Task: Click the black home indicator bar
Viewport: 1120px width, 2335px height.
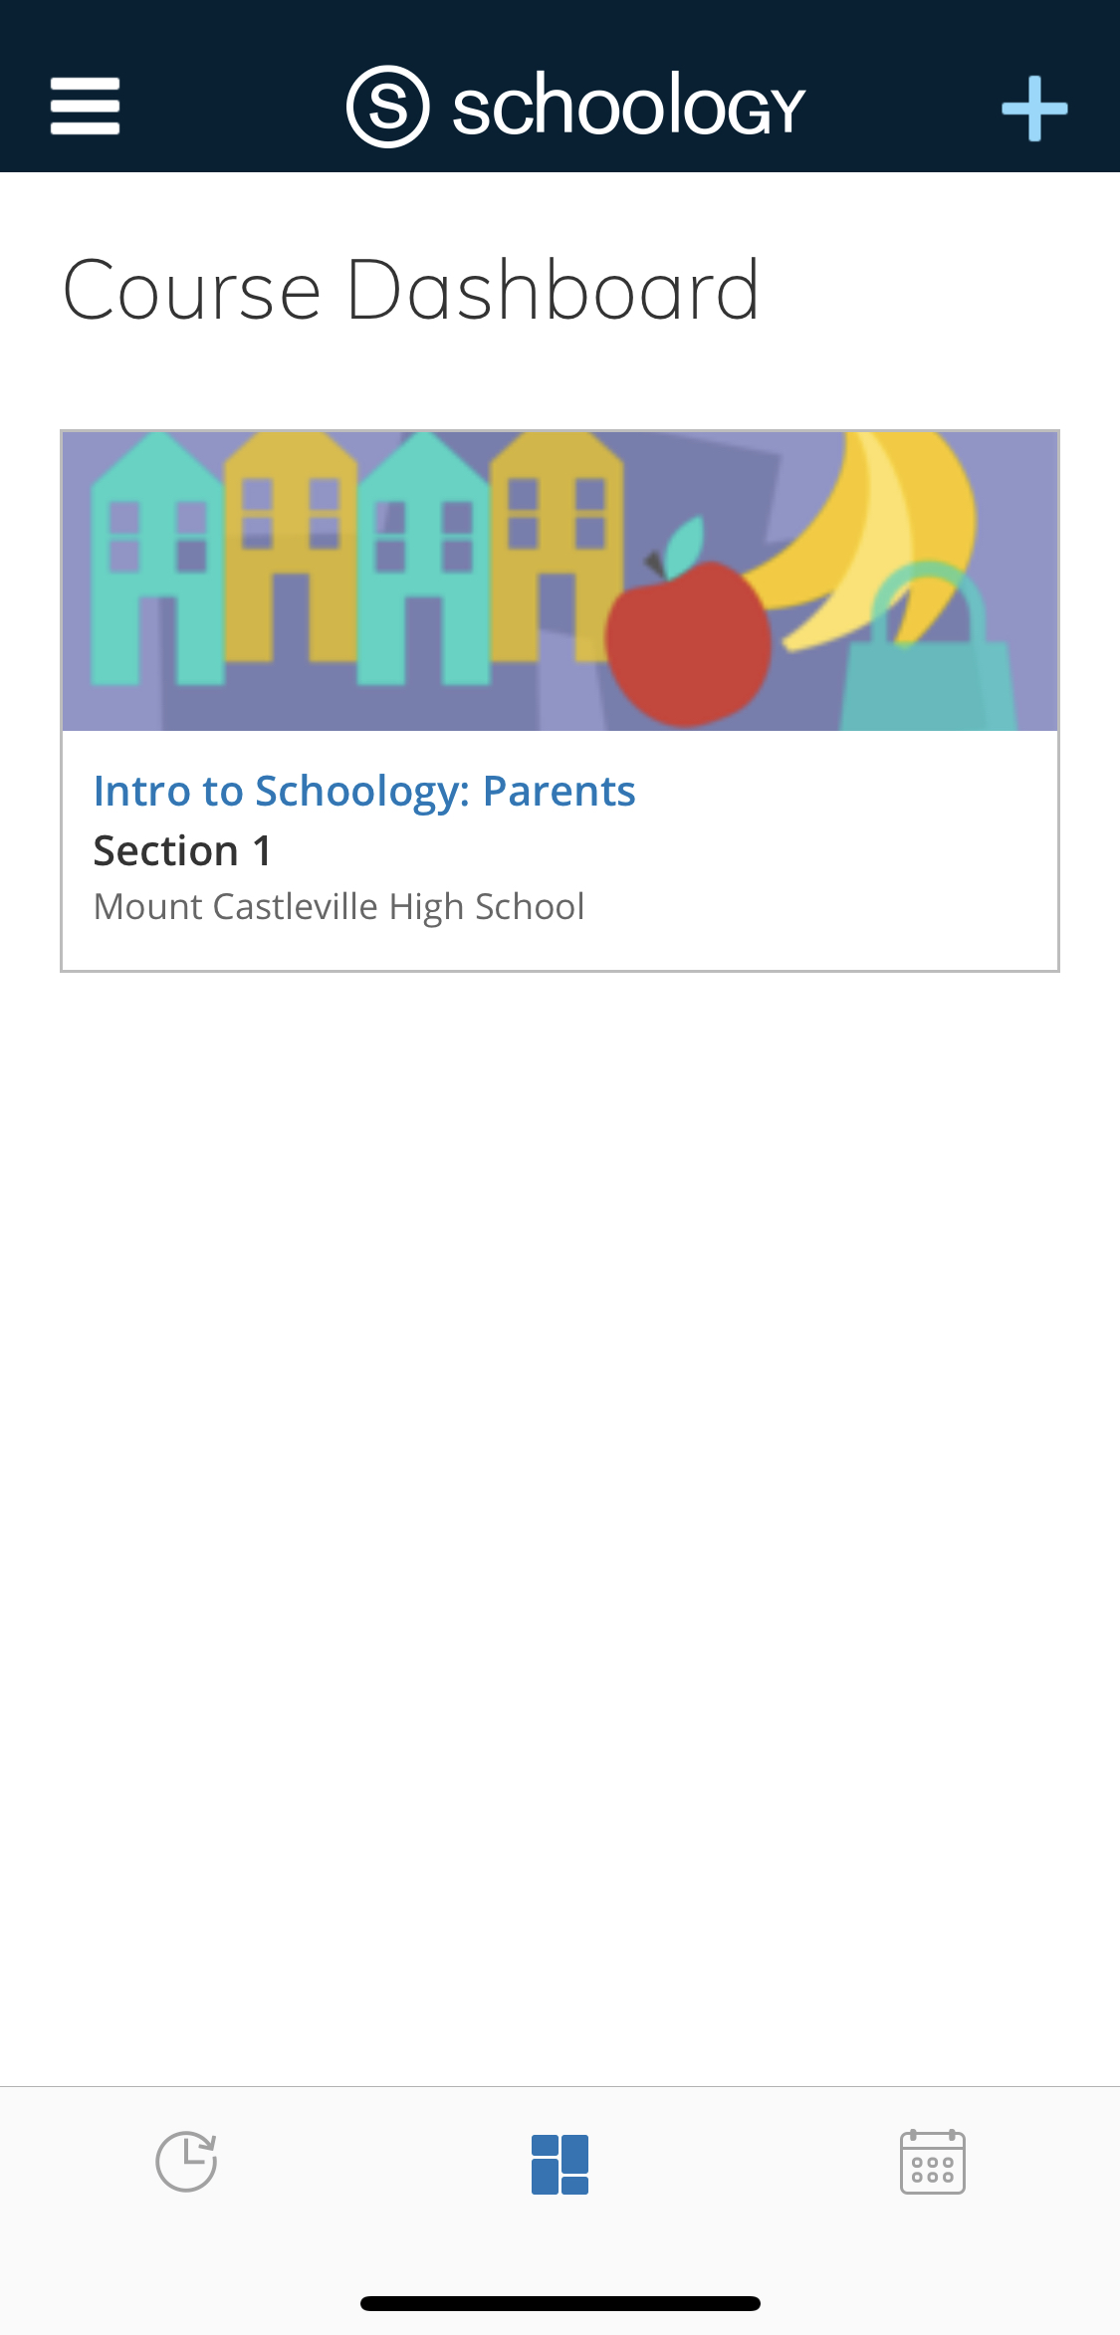Action: click(560, 2303)
